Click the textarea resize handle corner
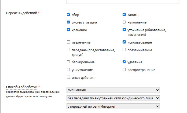This screenshot has height=113, width=187. 179,2
